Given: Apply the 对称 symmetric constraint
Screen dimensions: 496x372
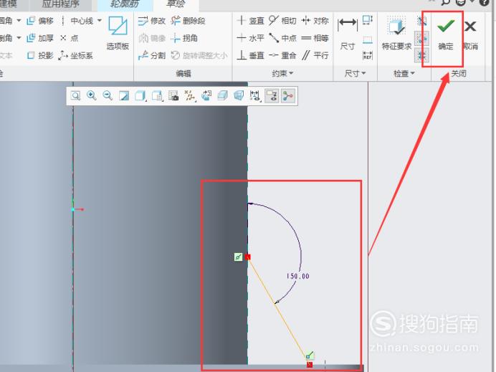Looking at the screenshot, I should pos(315,21).
